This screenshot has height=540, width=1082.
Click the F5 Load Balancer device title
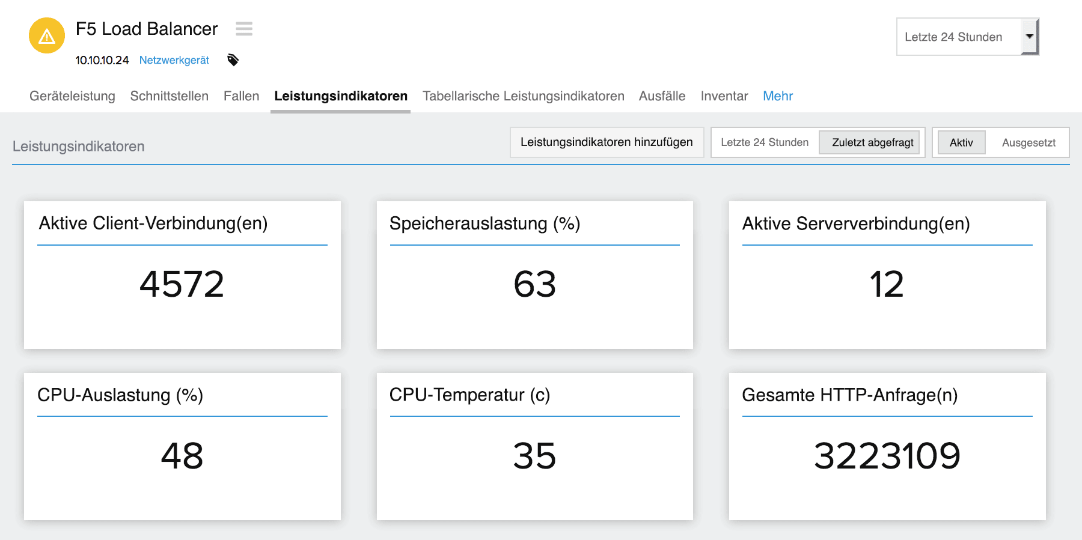[x=147, y=29]
